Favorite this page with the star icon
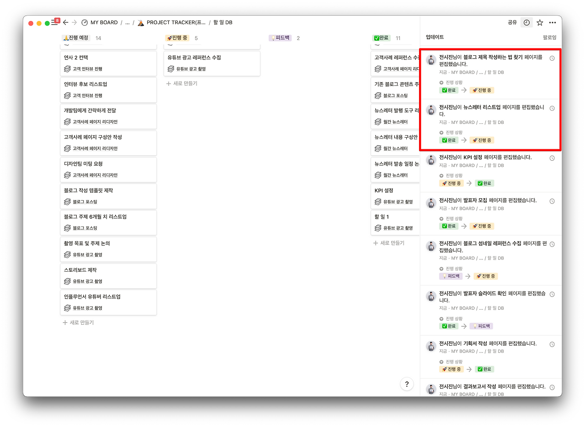 click(x=540, y=22)
